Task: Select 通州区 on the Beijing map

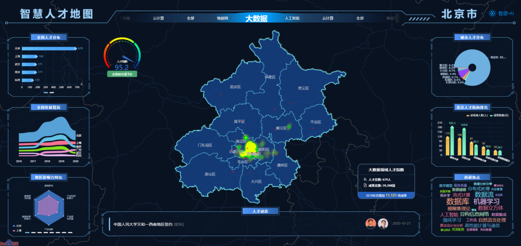Action: click(282, 165)
